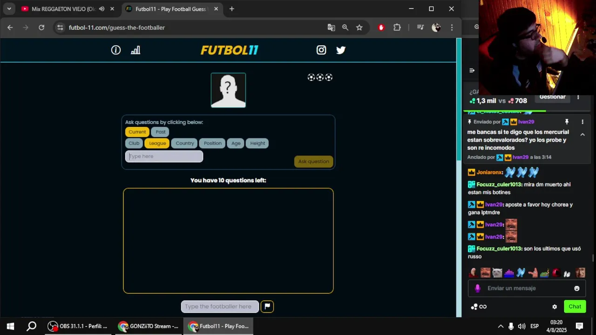Mute the audio on the YouTube tab

point(102,9)
